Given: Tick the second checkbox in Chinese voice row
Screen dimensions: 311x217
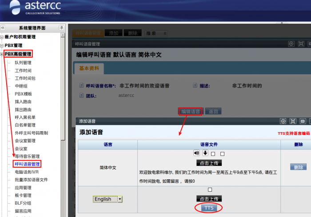Looking at the screenshot, I should pyautogui.click(x=223, y=154).
